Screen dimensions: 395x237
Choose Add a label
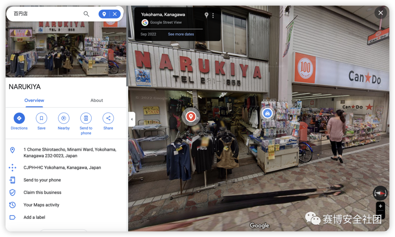pos(34,217)
